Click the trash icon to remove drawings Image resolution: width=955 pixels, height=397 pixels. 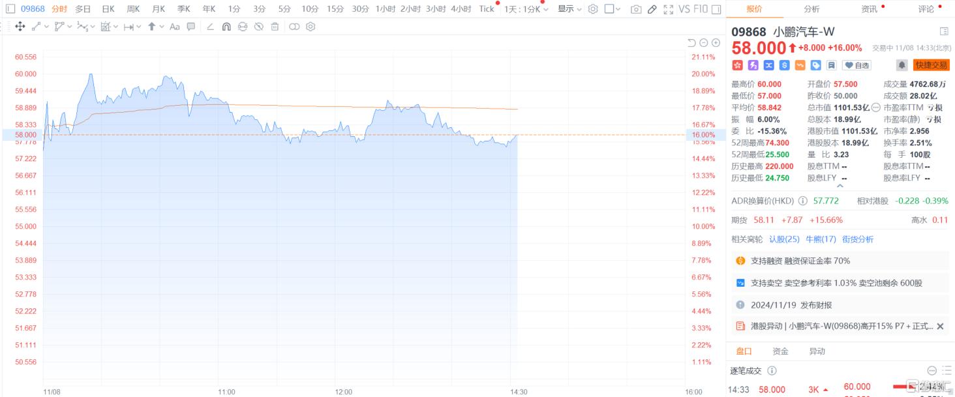pyautogui.click(x=274, y=27)
